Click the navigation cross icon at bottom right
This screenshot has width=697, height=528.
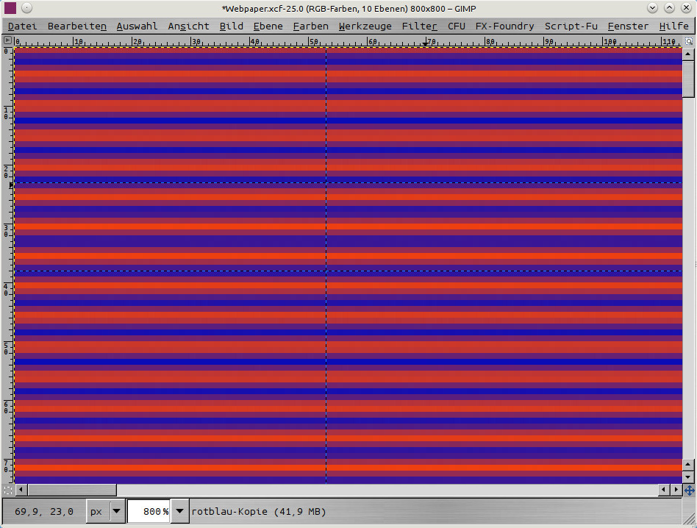[690, 490]
